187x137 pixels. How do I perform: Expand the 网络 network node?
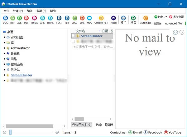click(5, 59)
